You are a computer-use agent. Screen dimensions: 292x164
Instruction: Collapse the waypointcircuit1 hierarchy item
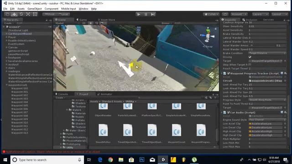click(x=6, y=85)
